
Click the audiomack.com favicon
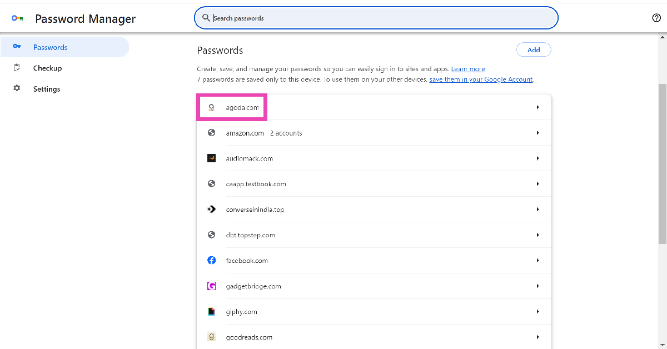pyautogui.click(x=211, y=158)
